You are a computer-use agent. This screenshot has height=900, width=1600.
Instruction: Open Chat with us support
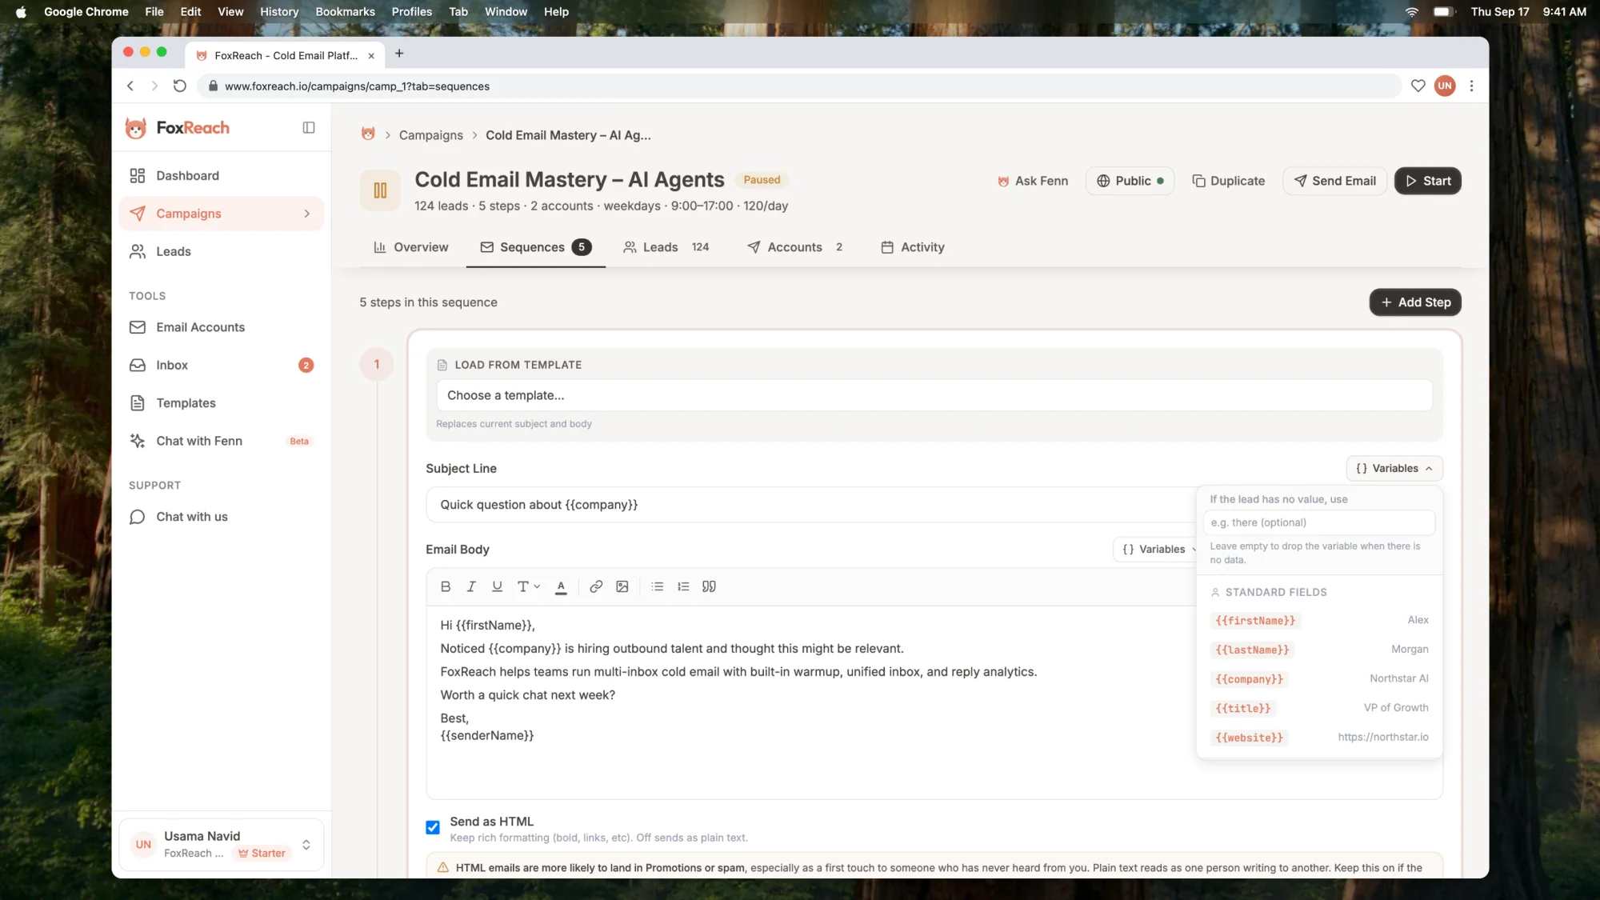click(x=221, y=517)
